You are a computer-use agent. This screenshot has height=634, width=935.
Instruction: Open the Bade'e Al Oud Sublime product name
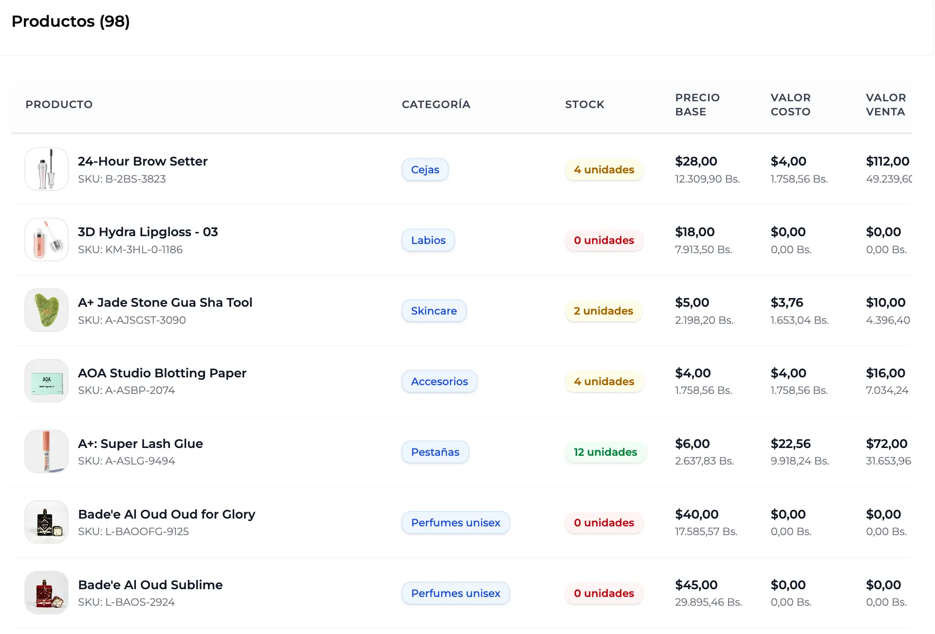(150, 585)
